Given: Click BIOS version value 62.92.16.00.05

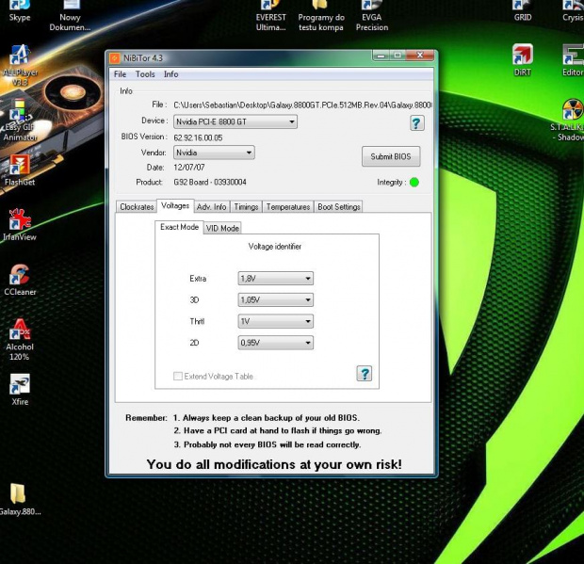Looking at the screenshot, I should pyautogui.click(x=198, y=137).
